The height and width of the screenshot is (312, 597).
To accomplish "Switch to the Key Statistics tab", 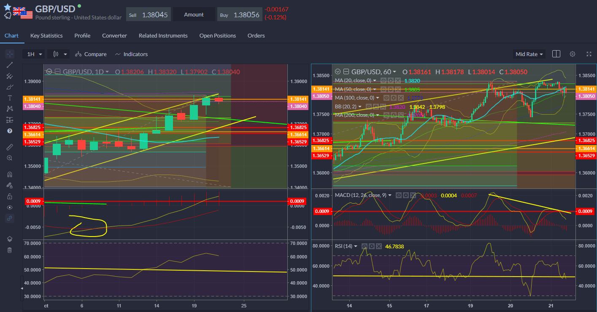I will pyautogui.click(x=46, y=35).
